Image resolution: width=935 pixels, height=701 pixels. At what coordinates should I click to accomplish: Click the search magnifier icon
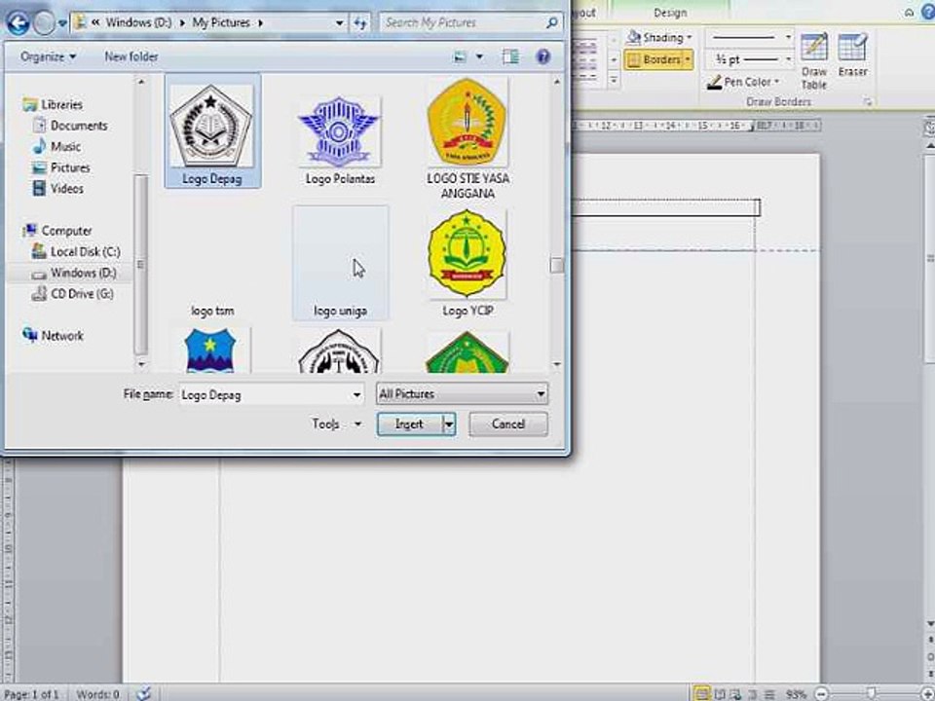552,22
